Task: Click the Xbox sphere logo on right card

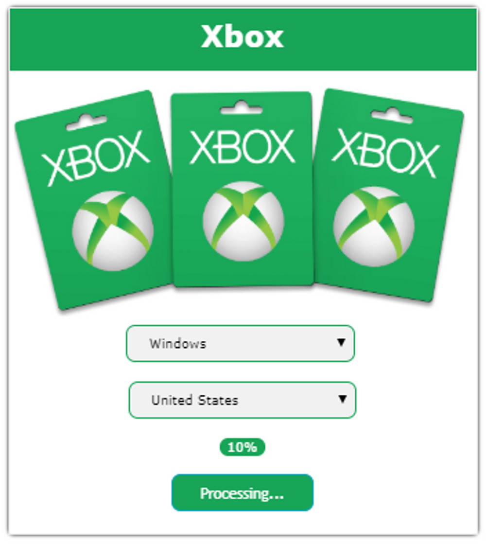Action: 374,227
